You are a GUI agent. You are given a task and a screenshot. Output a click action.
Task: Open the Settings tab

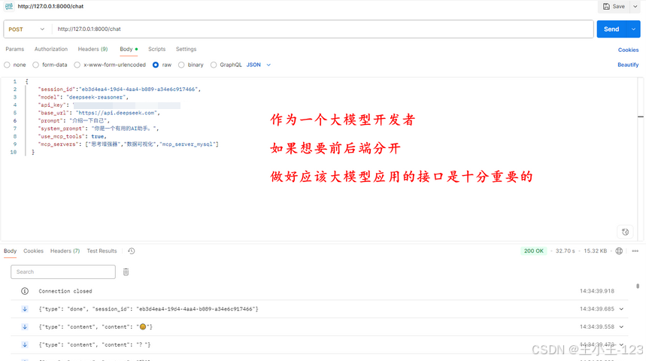click(187, 49)
